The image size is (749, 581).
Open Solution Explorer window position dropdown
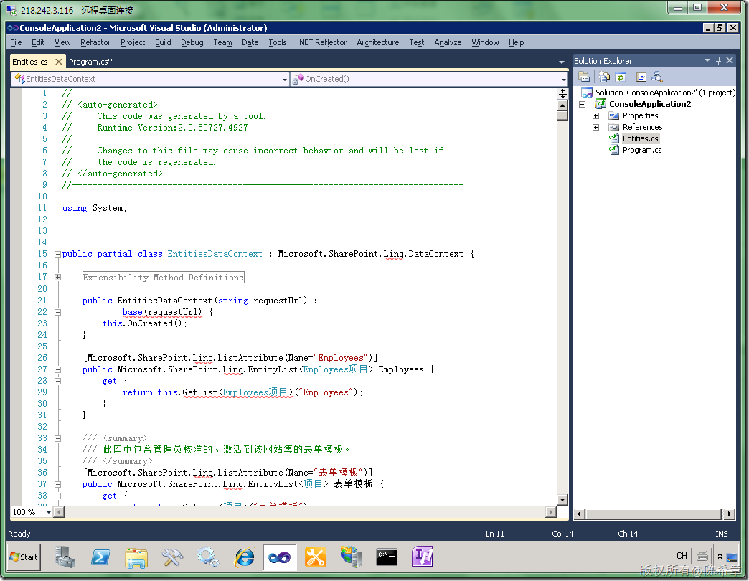pos(707,61)
